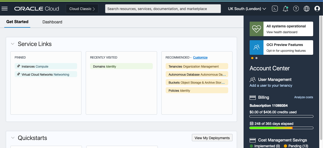Collapse the Service Links section

pyautogui.click(x=13, y=44)
